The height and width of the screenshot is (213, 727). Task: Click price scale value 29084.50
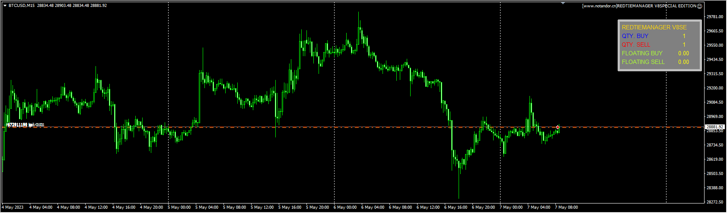click(x=715, y=102)
